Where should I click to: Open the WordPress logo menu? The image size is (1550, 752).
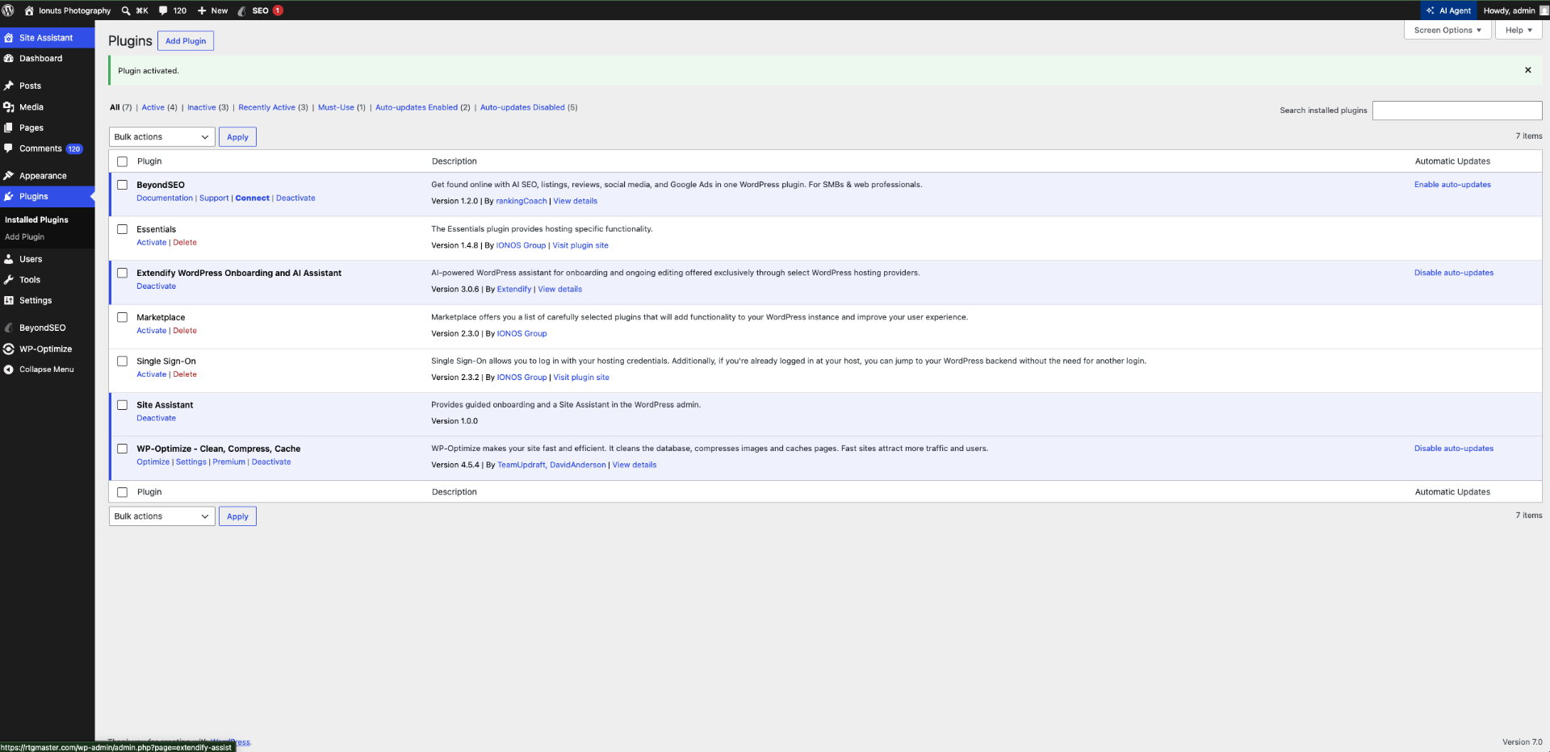point(8,10)
